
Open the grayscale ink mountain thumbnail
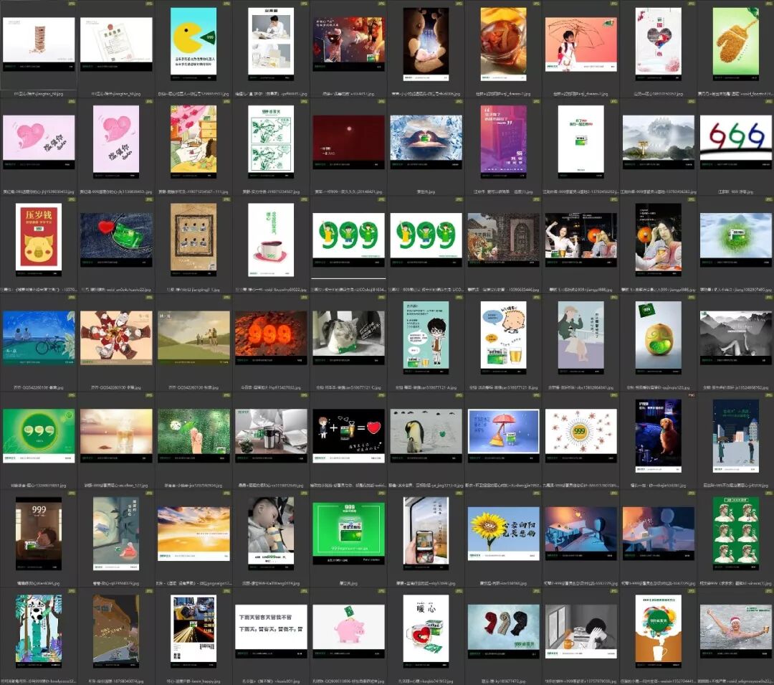click(x=736, y=339)
